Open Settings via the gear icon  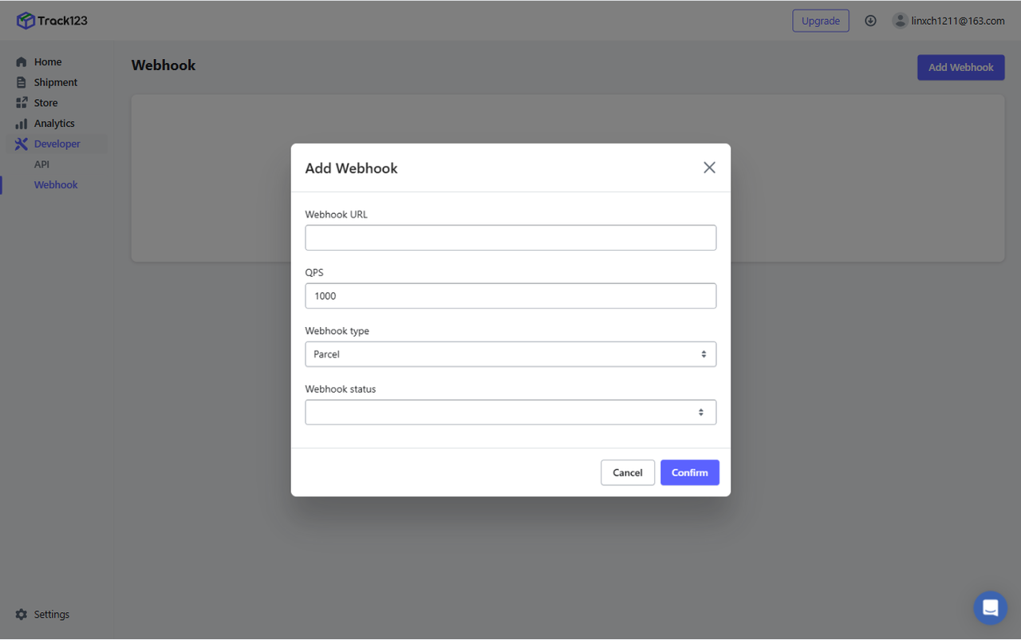22,614
